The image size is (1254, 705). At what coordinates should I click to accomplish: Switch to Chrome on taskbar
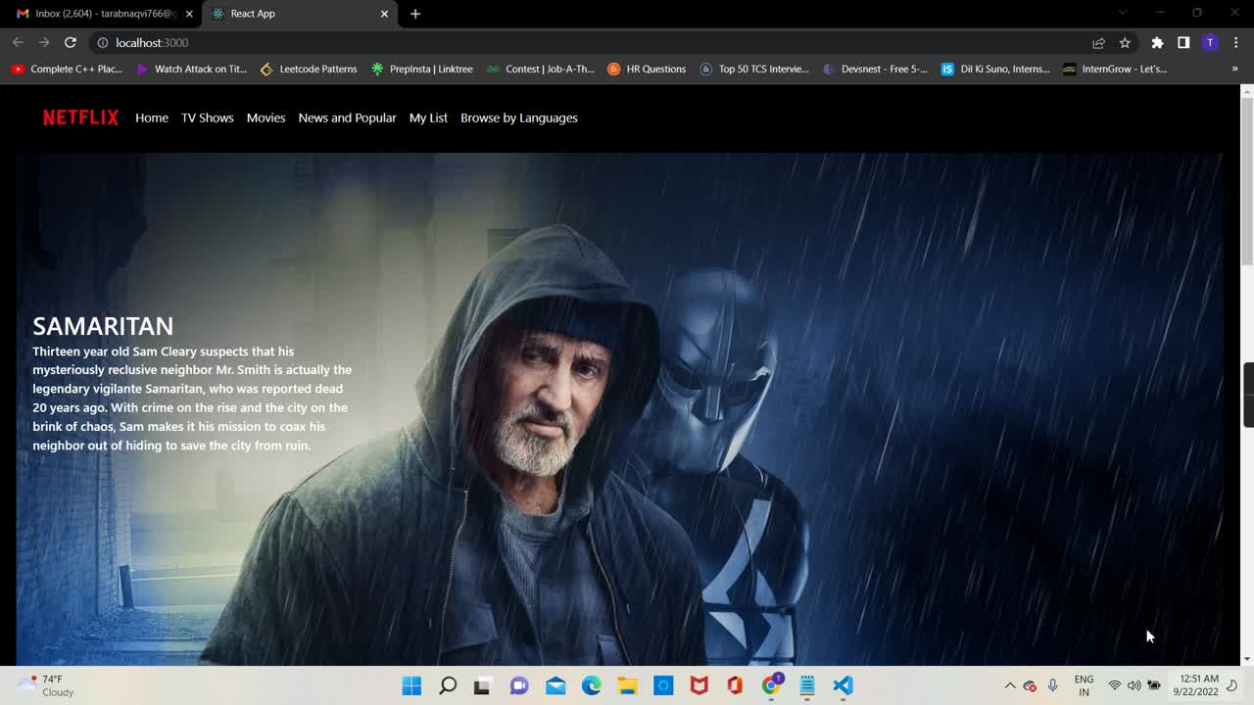coord(772,685)
